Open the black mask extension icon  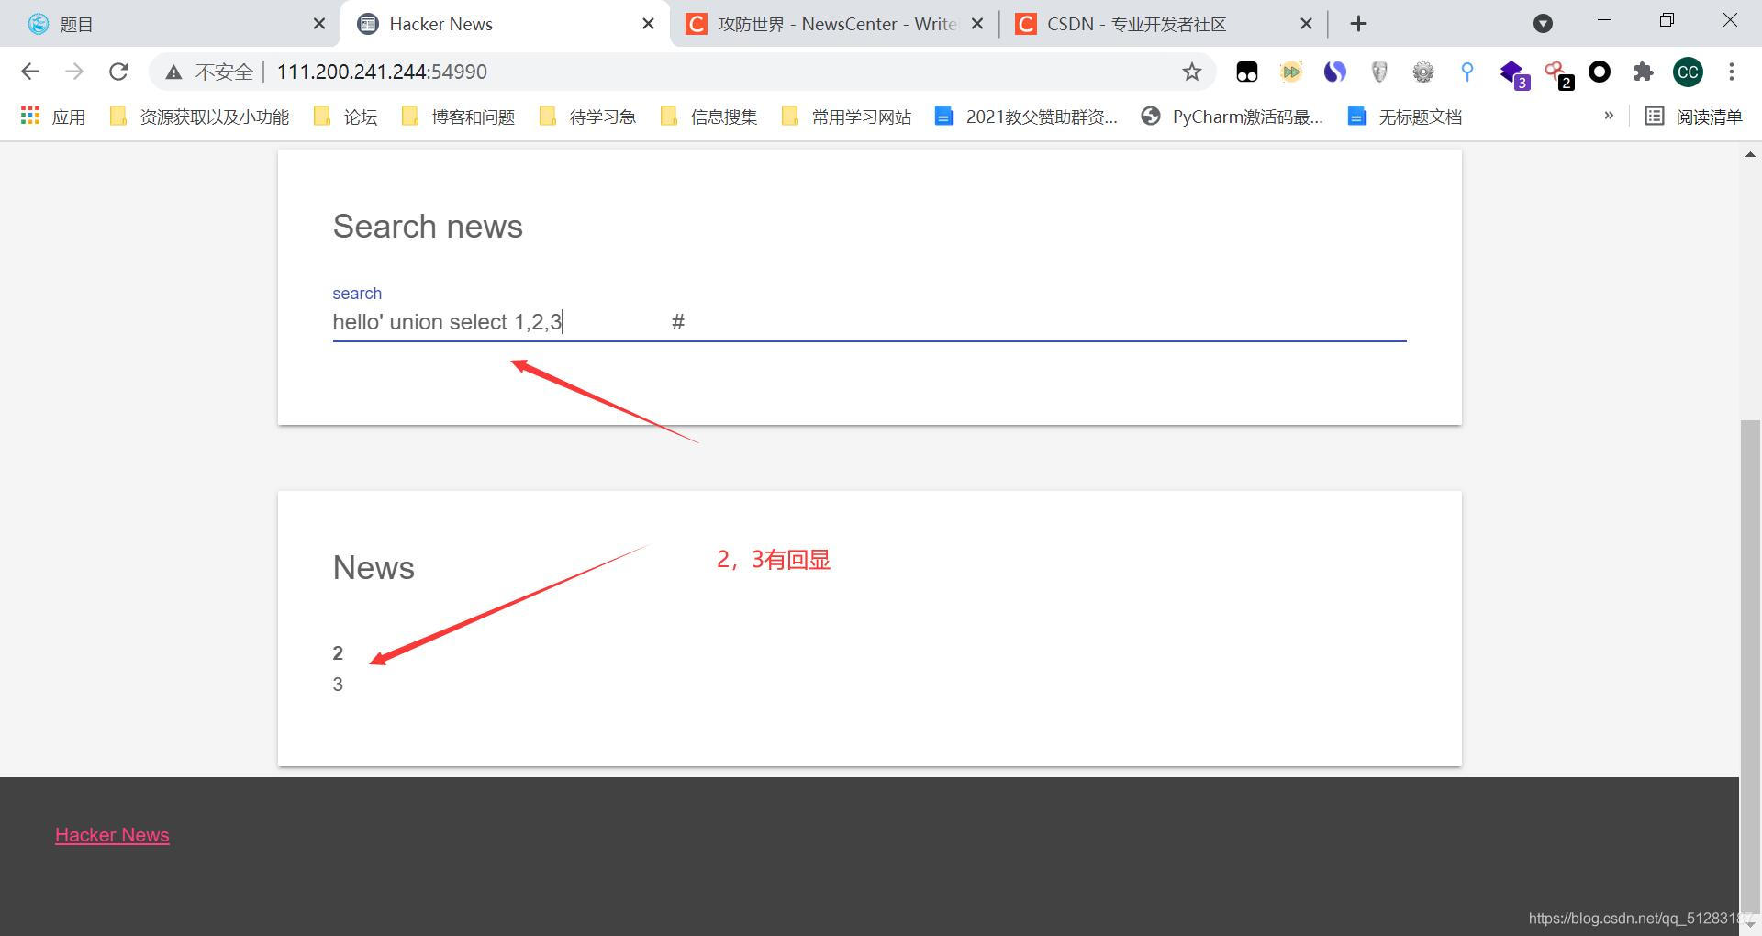click(1246, 72)
